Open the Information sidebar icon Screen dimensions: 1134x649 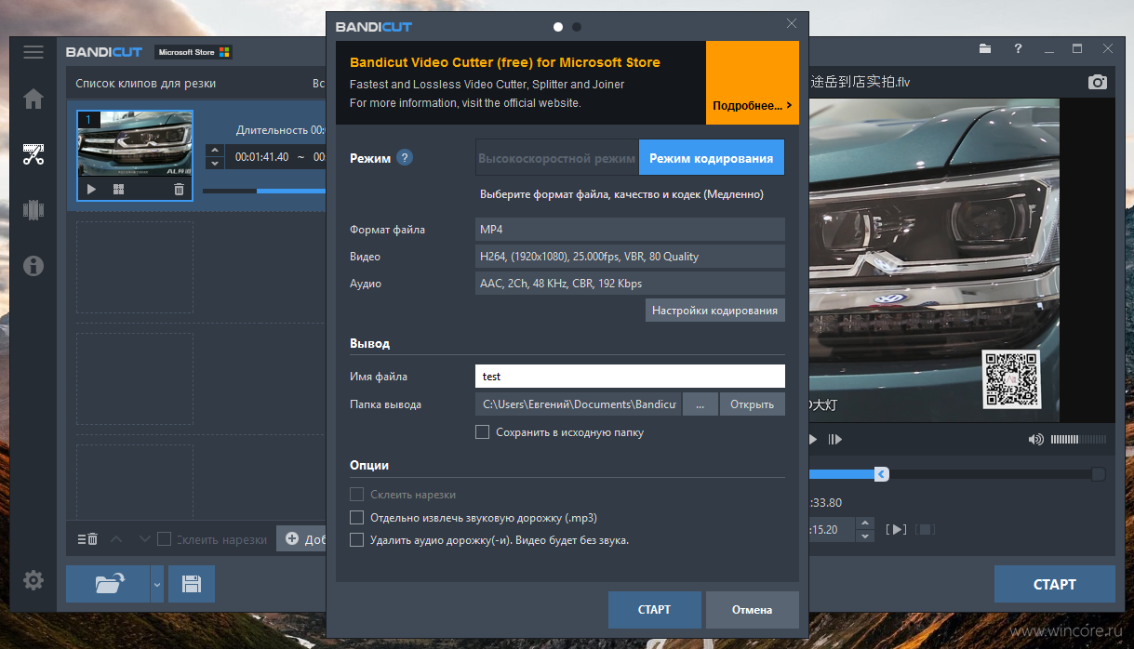coord(33,266)
